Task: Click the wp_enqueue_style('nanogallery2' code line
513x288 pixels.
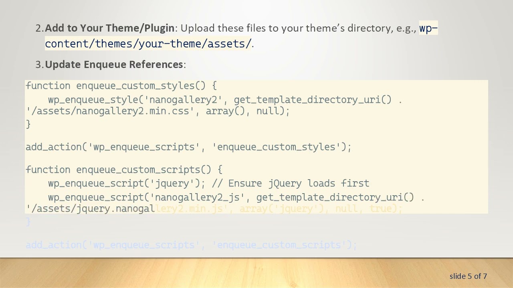Action: pos(225,100)
